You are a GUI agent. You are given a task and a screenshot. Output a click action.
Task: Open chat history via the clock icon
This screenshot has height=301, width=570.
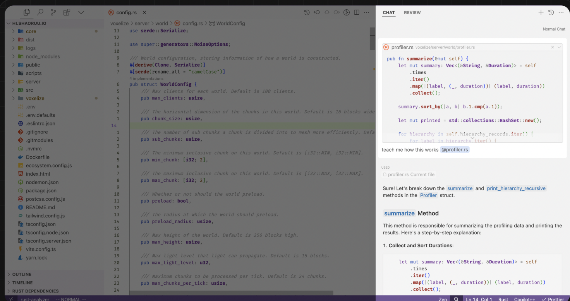[551, 12]
